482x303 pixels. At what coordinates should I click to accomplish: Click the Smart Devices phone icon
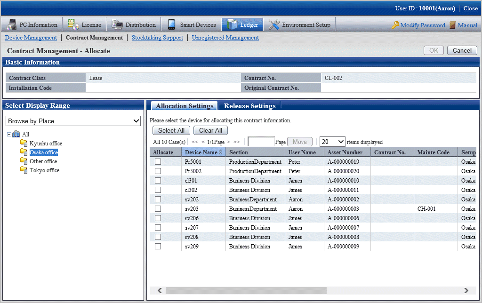(171, 25)
